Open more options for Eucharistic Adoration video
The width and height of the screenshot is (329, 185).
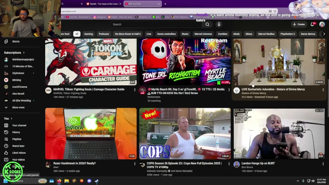[x=323, y=90]
